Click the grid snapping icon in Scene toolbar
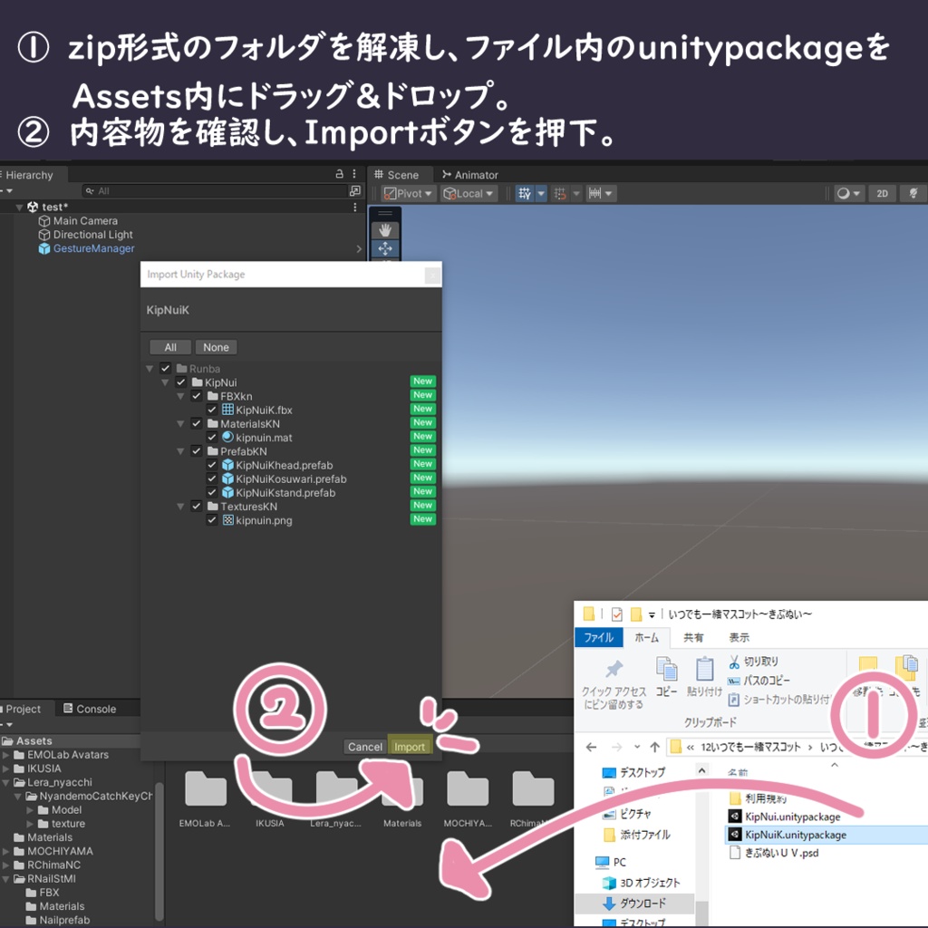Image resolution: width=928 pixels, height=928 pixels. 525,193
